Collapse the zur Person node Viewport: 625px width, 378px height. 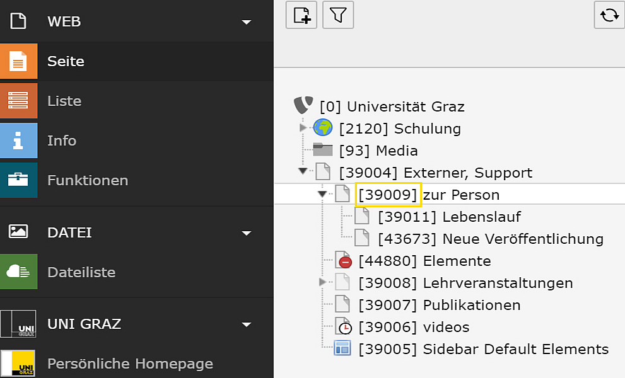[x=322, y=194]
